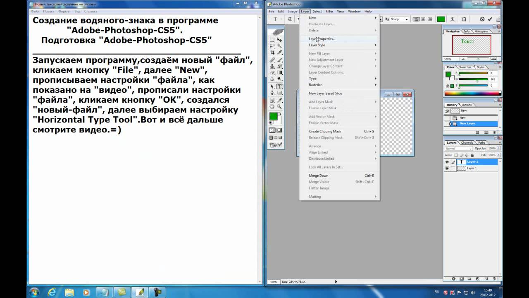Open the character and paragraph palettes icon
Screen dimensions: 529x298
point(464,19)
